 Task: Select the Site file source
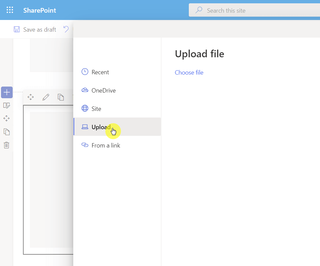117,109
